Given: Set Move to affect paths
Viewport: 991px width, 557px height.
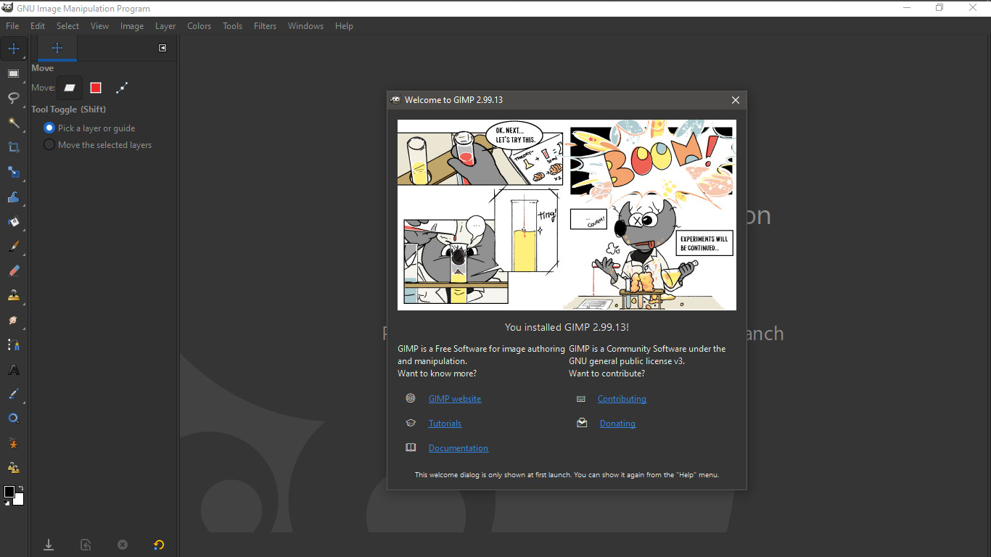Looking at the screenshot, I should [x=122, y=88].
